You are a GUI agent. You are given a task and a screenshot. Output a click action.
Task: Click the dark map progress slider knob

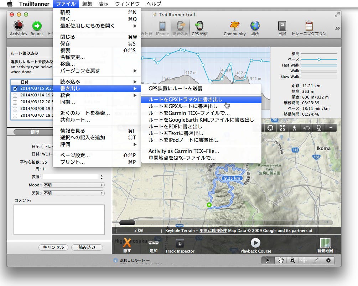coord(128,223)
